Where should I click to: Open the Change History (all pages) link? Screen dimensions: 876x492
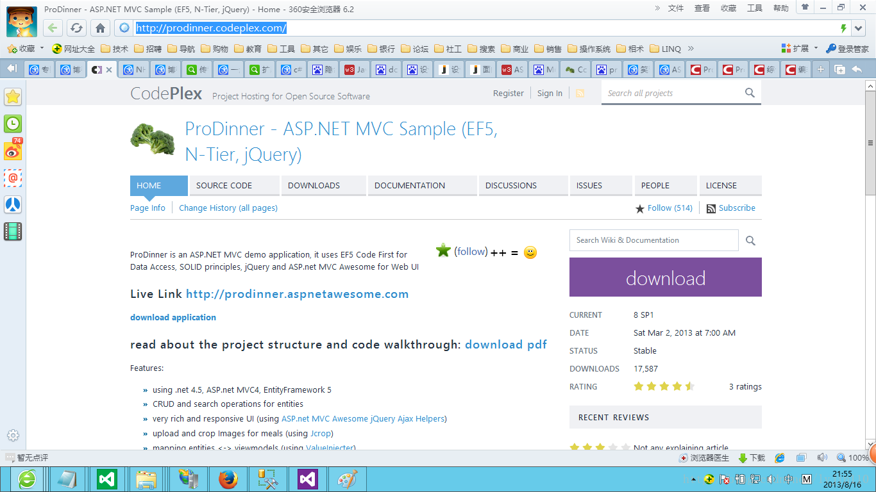tap(228, 208)
